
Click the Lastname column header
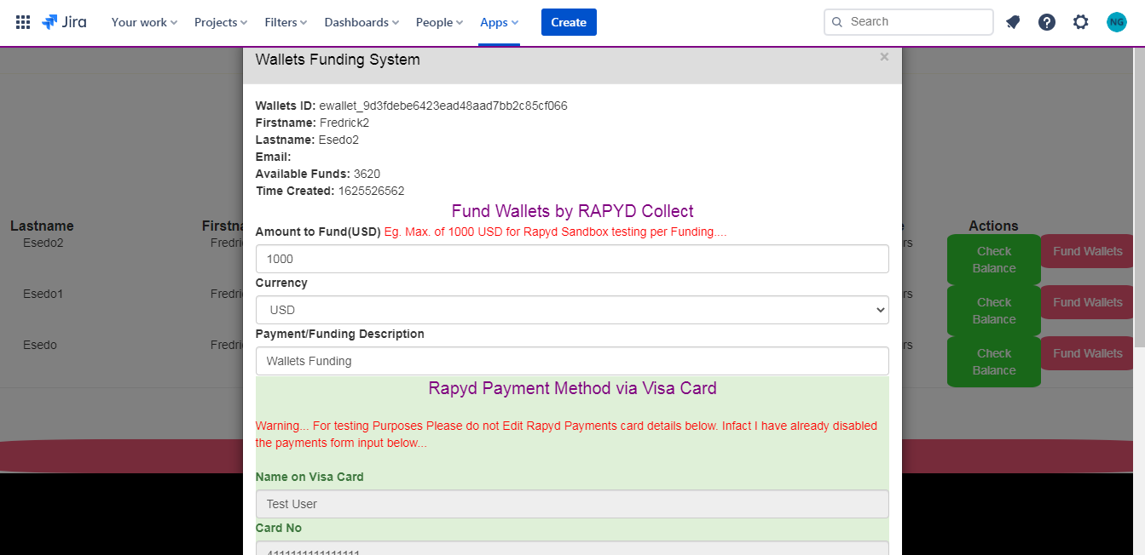pos(42,226)
